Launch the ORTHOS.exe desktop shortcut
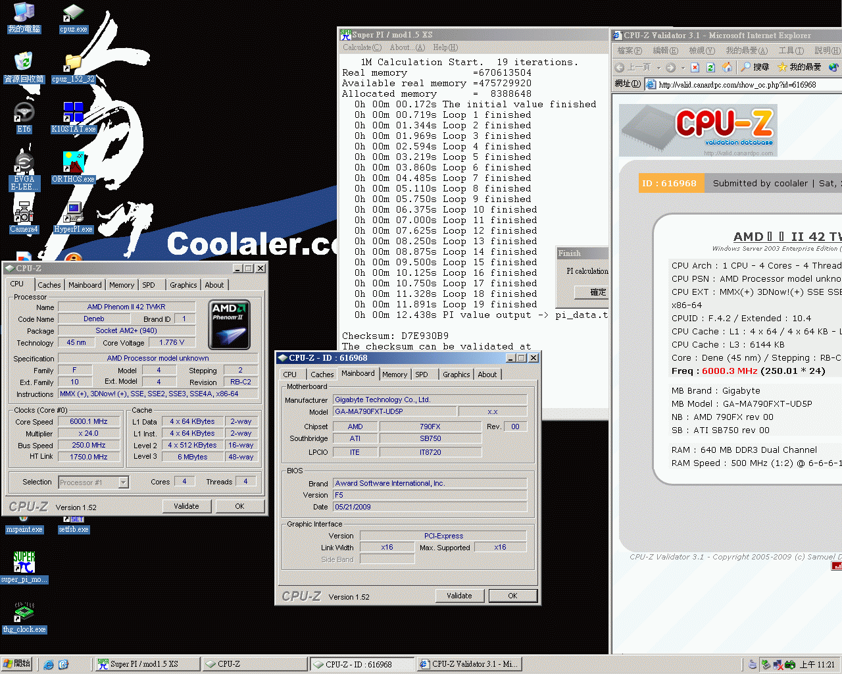This screenshot has width=842, height=674. click(x=73, y=168)
